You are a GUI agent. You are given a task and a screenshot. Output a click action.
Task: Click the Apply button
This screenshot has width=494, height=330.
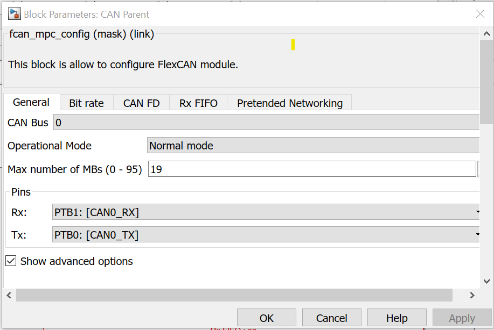462,318
